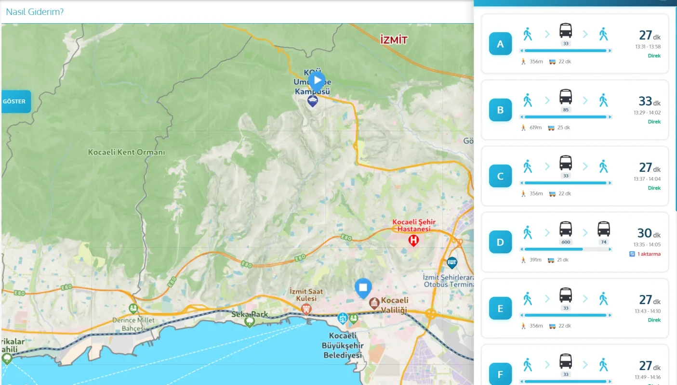Viewport: 677px width, 385px height.
Task: Click the bus 85 icon in route B
Action: point(566,97)
